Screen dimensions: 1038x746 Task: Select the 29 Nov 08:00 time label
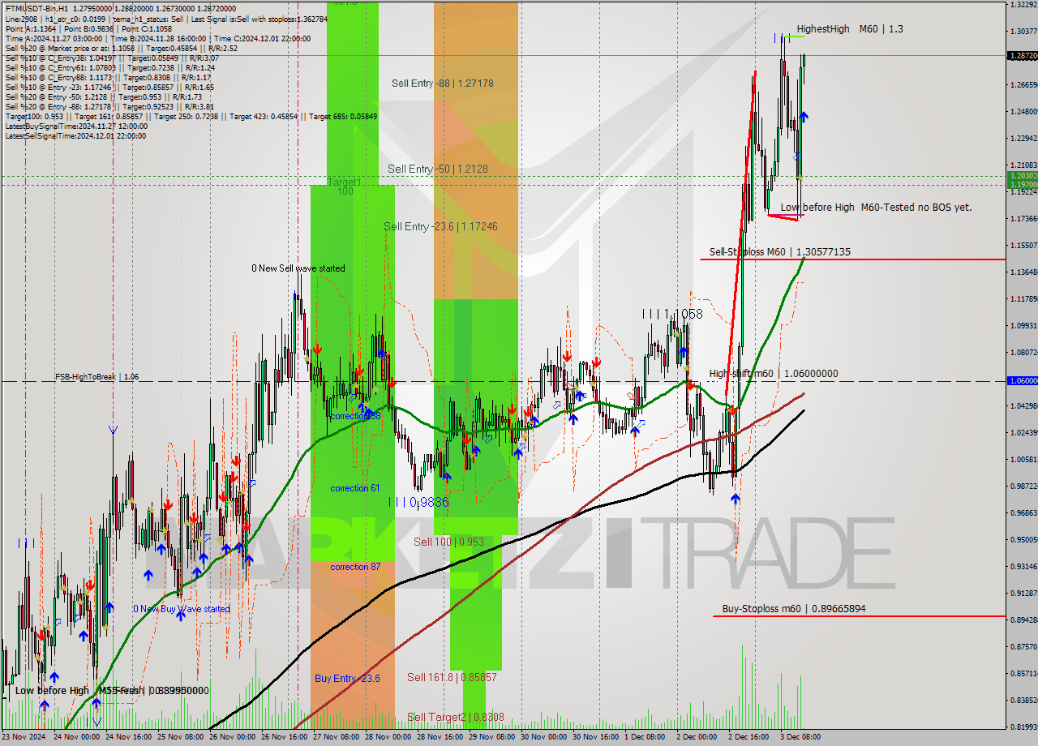(x=491, y=737)
